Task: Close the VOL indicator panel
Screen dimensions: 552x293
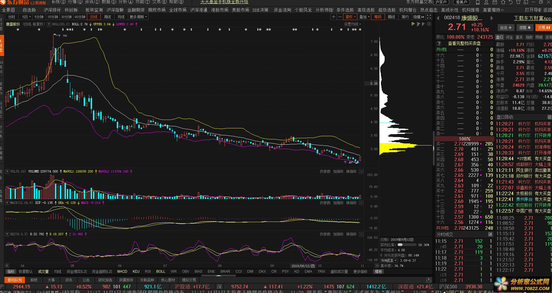Action: pyautogui.click(x=361, y=172)
